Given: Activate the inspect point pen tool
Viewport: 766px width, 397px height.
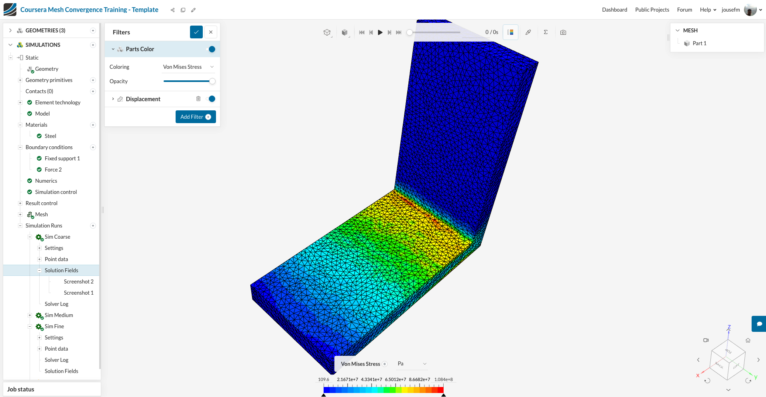Looking at the screenshot, I should 528,32.
